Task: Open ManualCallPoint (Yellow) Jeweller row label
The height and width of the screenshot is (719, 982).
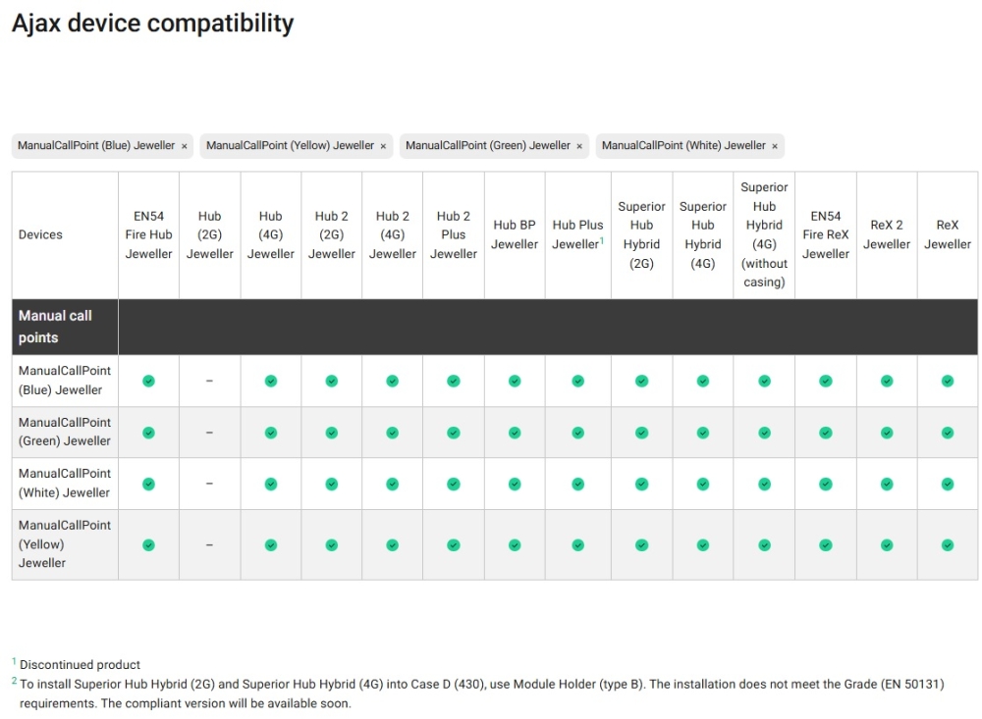Action: [x=65, y=544]
